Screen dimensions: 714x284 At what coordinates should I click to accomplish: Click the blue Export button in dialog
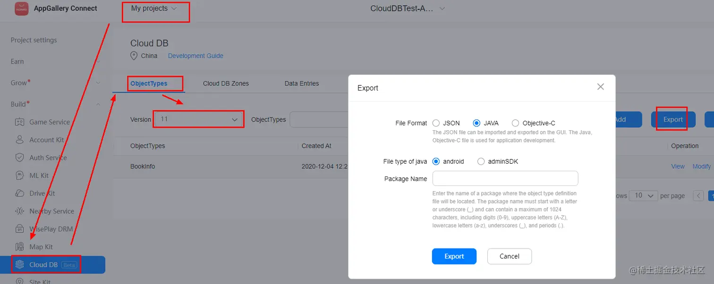pos(454,256)
